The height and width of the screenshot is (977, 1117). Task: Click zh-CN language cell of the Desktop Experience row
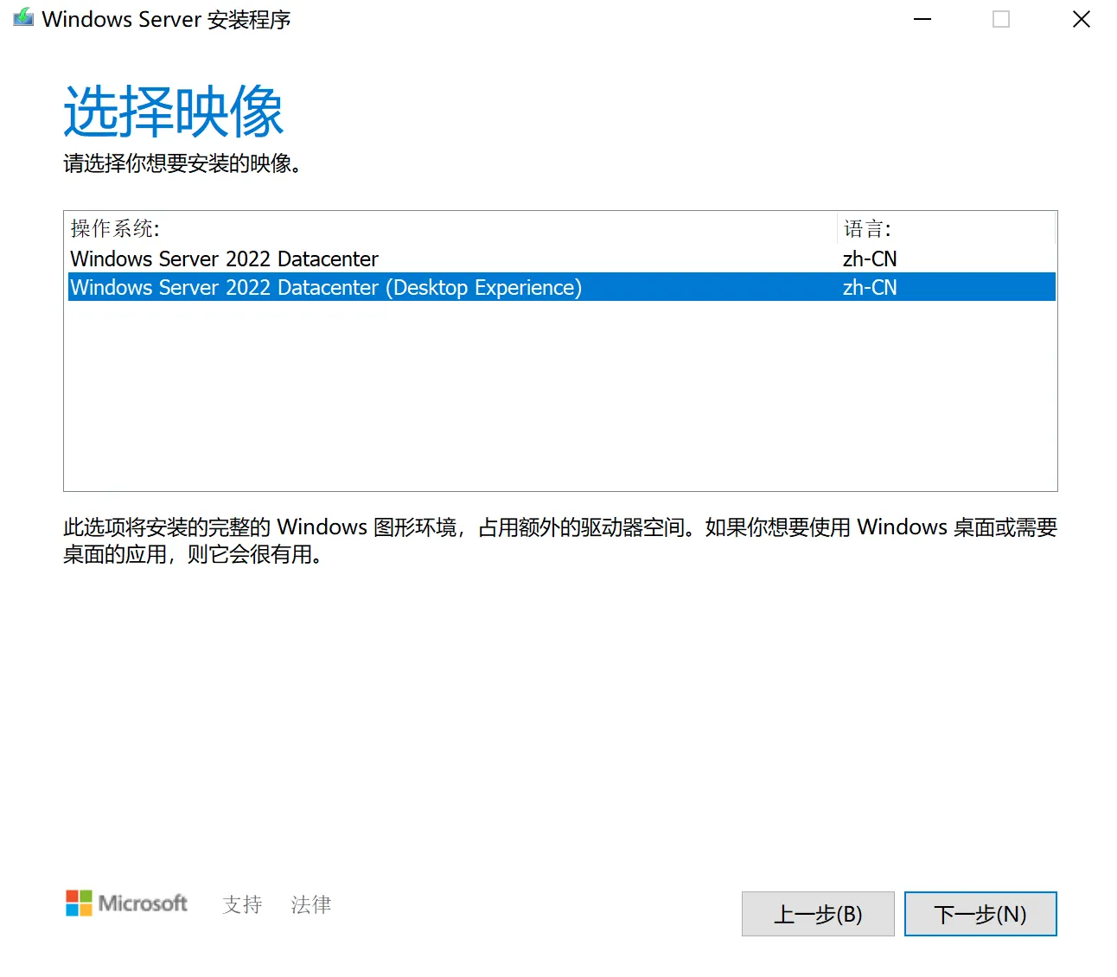[870, 287]
